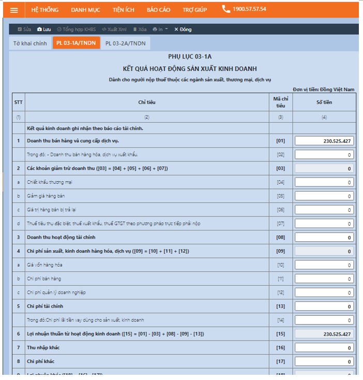The height and width of the screenshot is (380, 363).
Task: Open the BÁO CÁO menu
Action: [x=158, y=10]
